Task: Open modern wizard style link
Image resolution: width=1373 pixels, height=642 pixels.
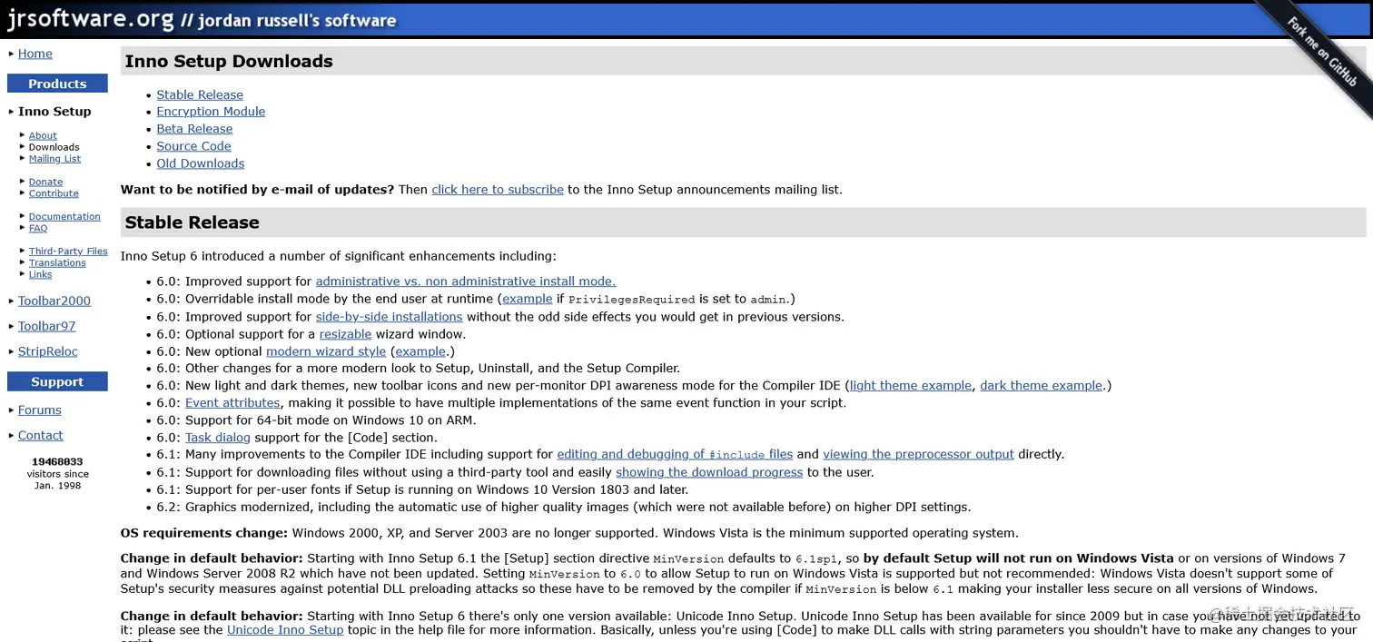Action: point(326,351)
